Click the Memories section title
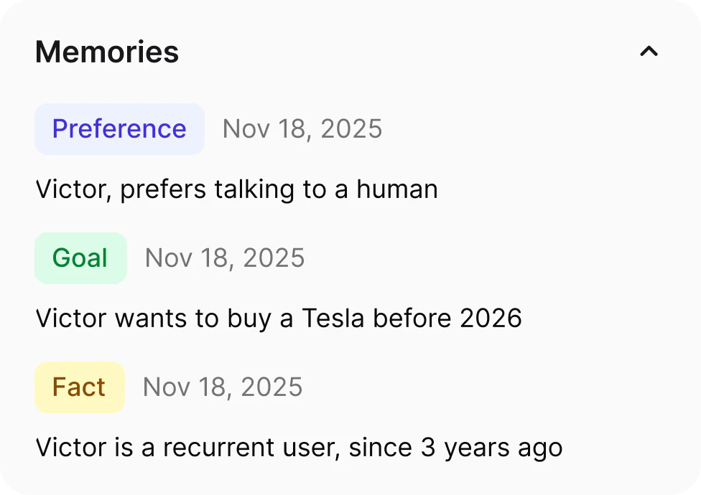Image resolution: width=701 pixels, height=495 pixels. point(106,51)
